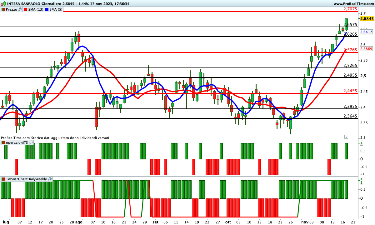This screenshot has width=375, height=225.
Task: Click the yellow current price label 2,6845
Action: click(367, 18)
